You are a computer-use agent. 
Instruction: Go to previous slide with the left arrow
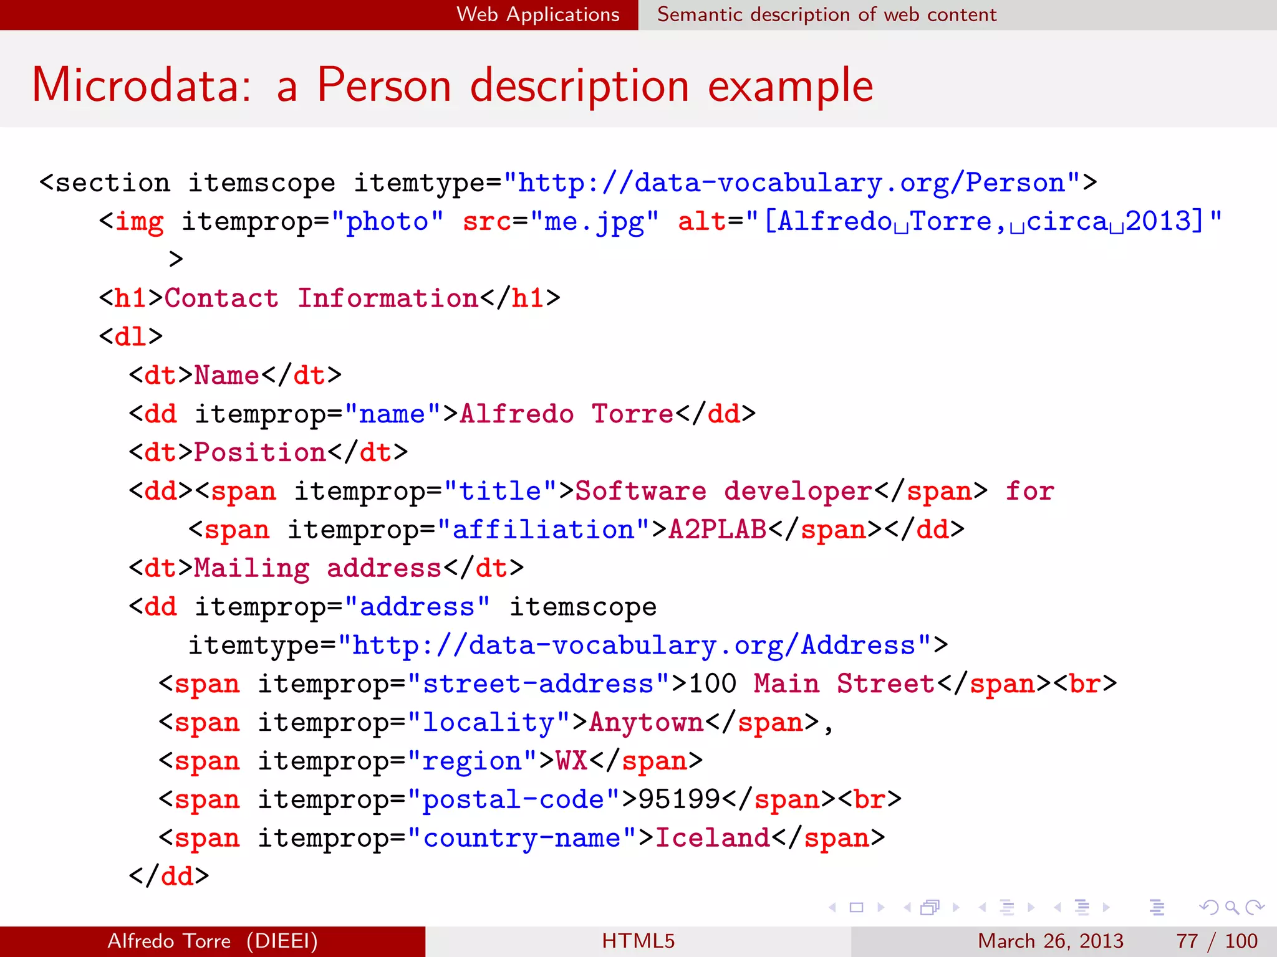pyautogui.click(x=832, y=907)
